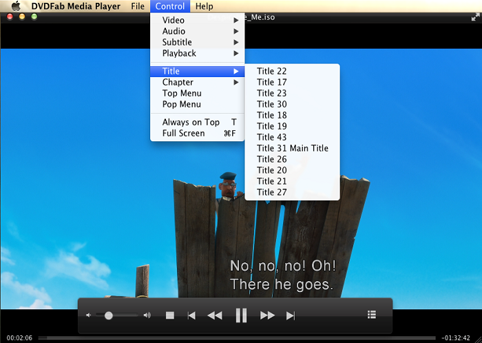
Task: Fast forward the video
Action: [267, 315]
